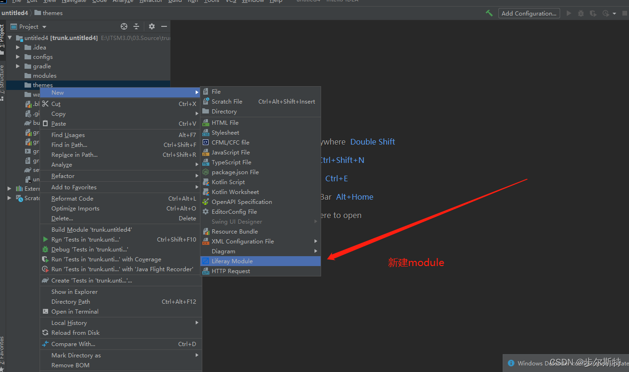Expand the gradle folder
The width and height of the screenshot is (629, 372).
(x=18, y=66)
